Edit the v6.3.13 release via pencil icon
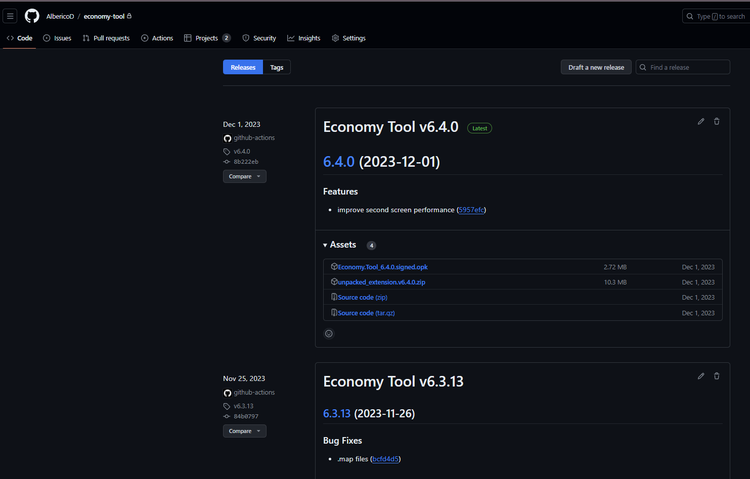The width and height of the screenshot is (750, 479). coord(701,376)
